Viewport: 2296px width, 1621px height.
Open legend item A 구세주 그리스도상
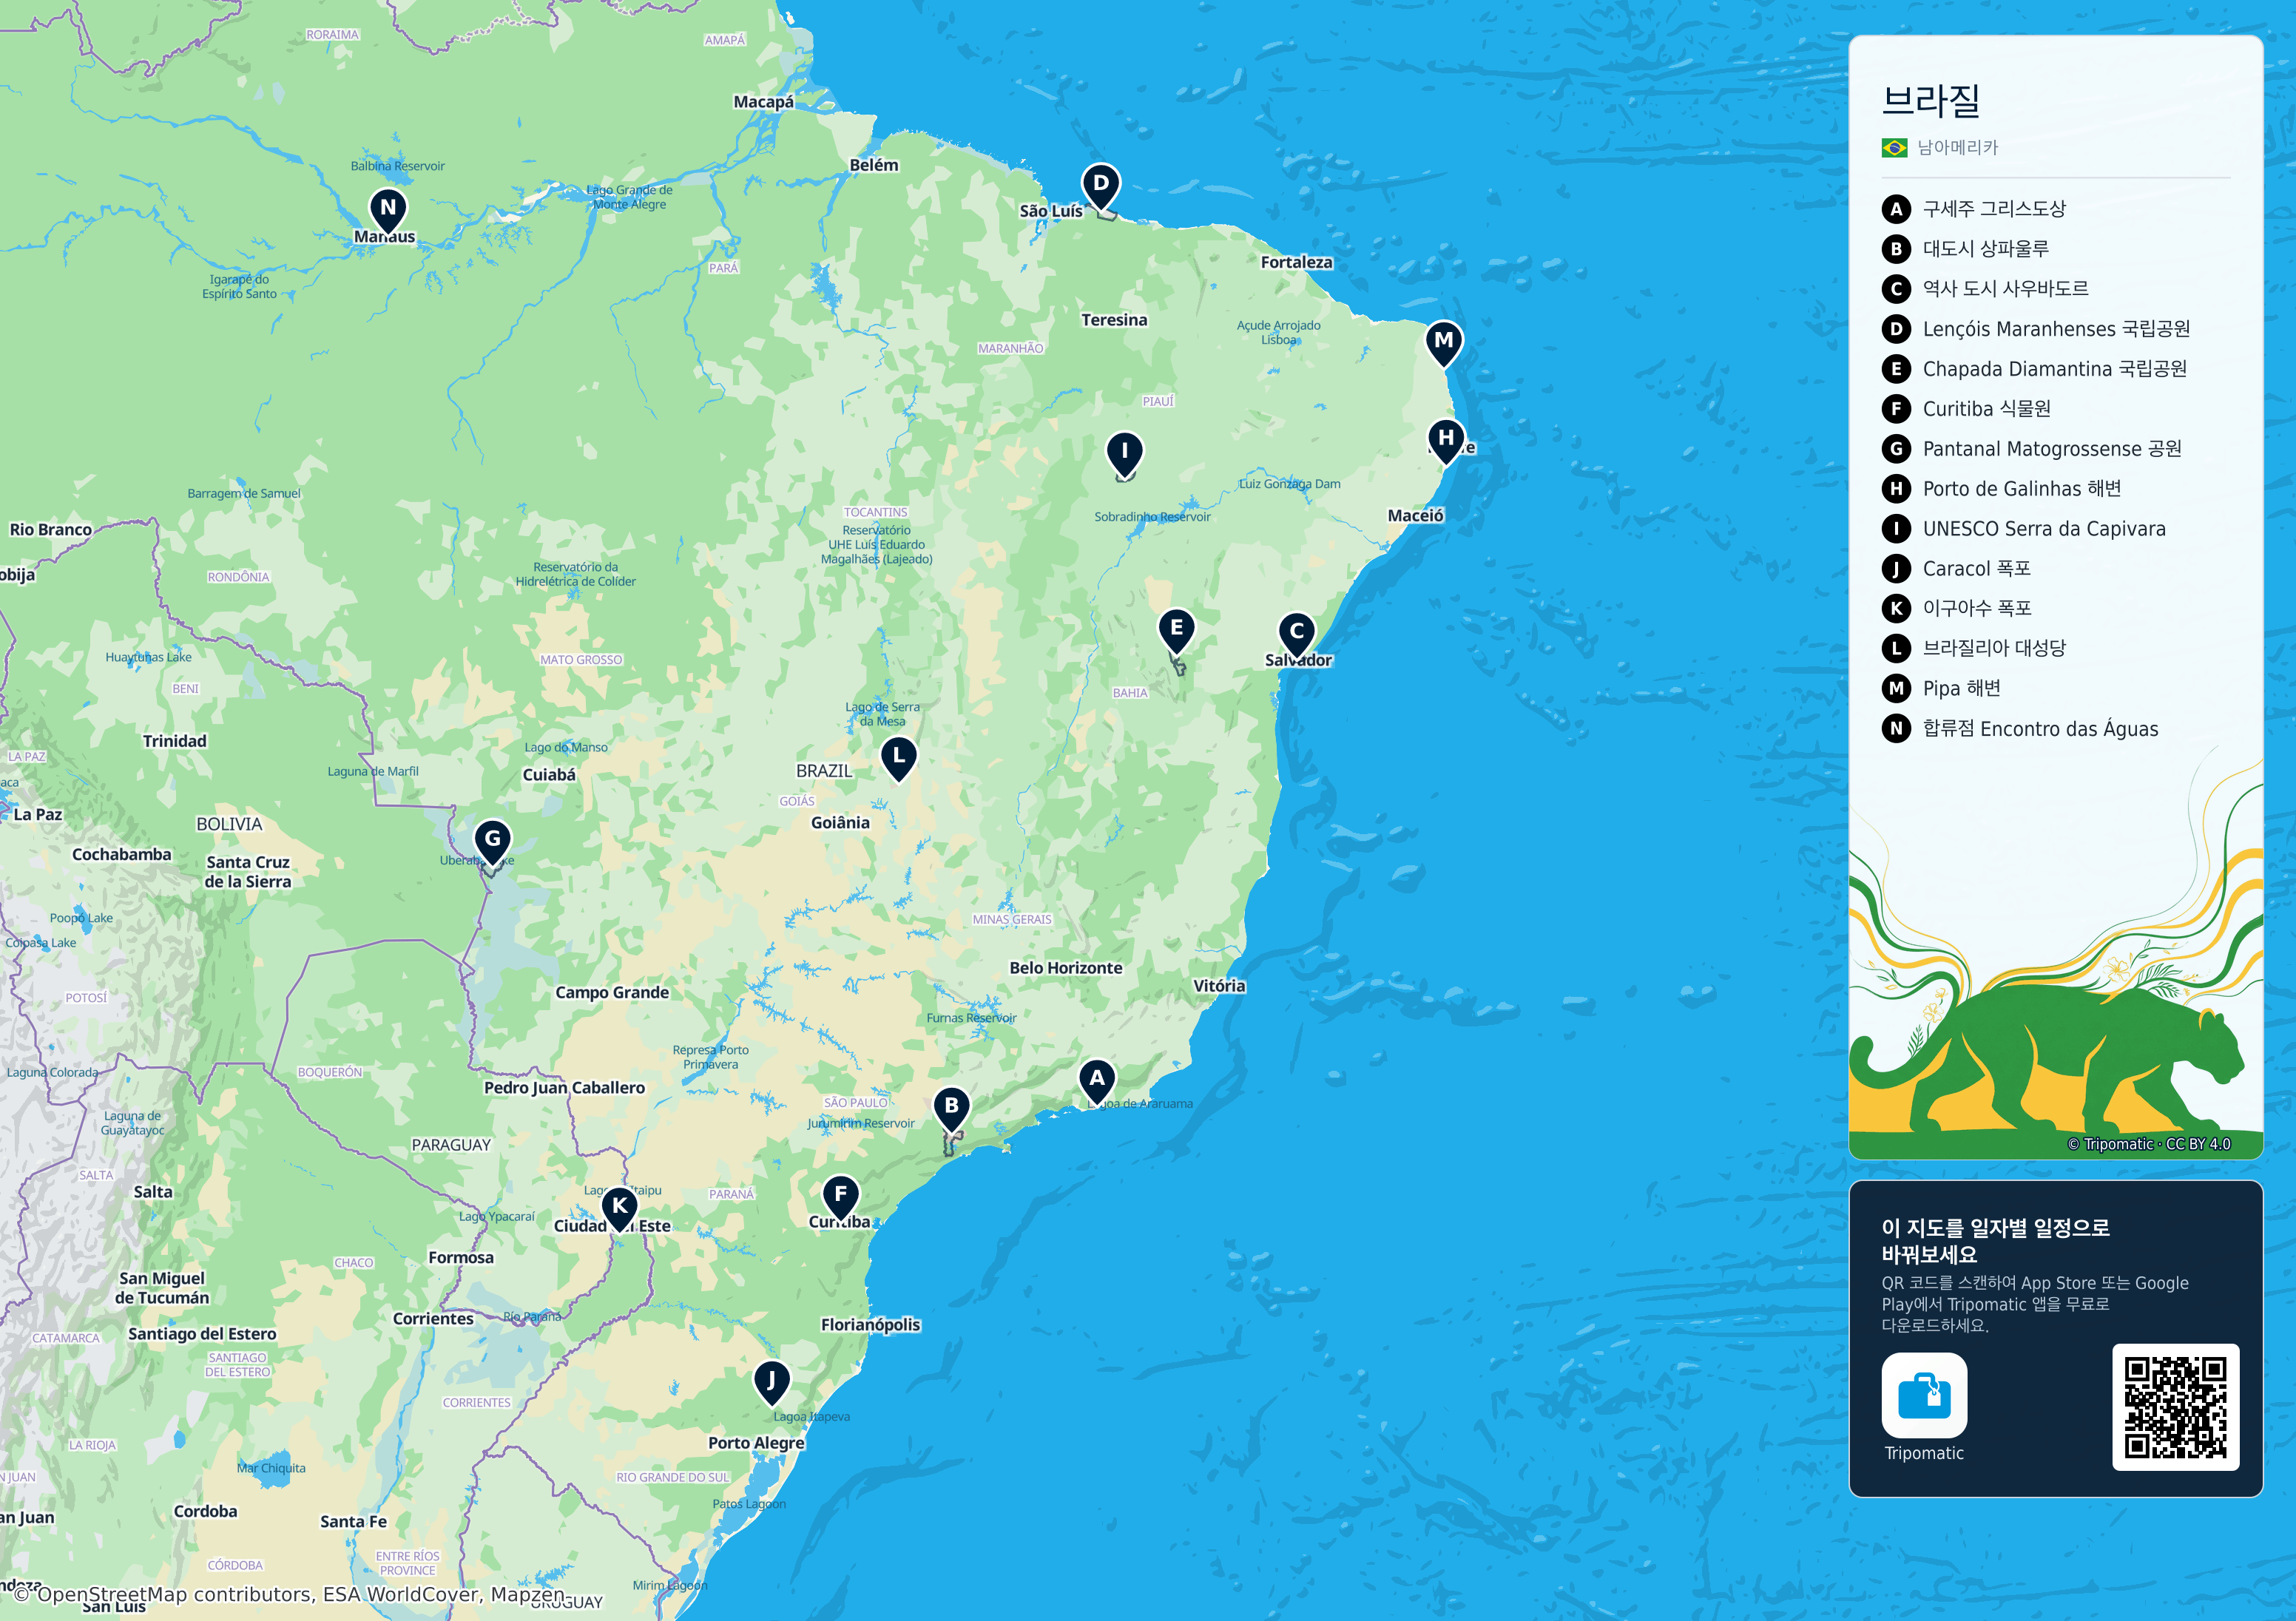1973,209
